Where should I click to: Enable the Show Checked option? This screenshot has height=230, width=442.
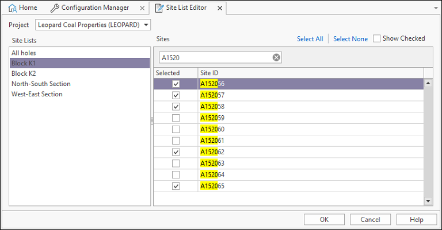376,38
